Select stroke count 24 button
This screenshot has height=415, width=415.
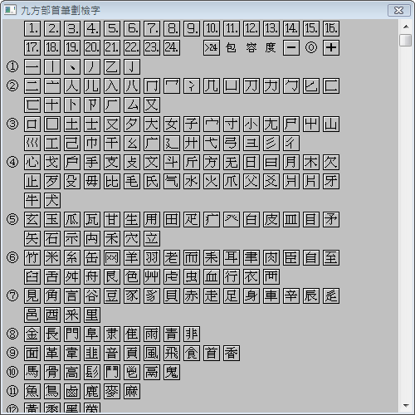tap(172, 47)
